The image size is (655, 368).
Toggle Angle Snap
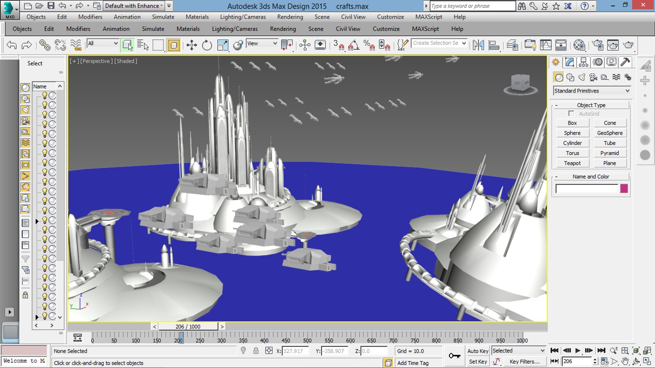(x=354, y=45)
